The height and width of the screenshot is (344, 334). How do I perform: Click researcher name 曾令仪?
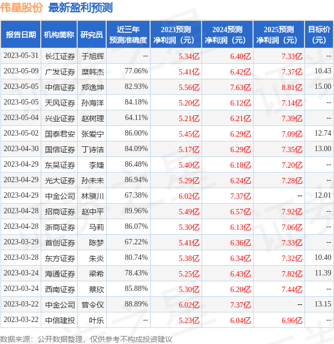coord(92,305)
